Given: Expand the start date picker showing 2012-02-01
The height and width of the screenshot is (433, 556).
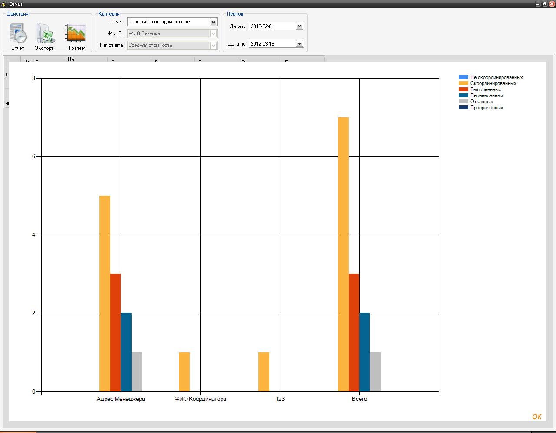Looking at the screenshot, I should (299, 26).
